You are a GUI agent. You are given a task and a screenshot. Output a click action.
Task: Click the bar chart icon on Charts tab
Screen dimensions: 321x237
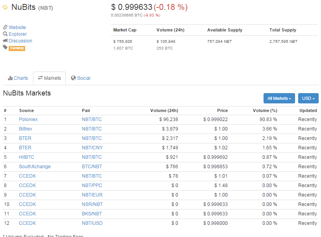point(10,78)
